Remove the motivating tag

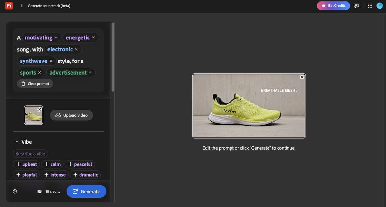(x=56, y=37)
